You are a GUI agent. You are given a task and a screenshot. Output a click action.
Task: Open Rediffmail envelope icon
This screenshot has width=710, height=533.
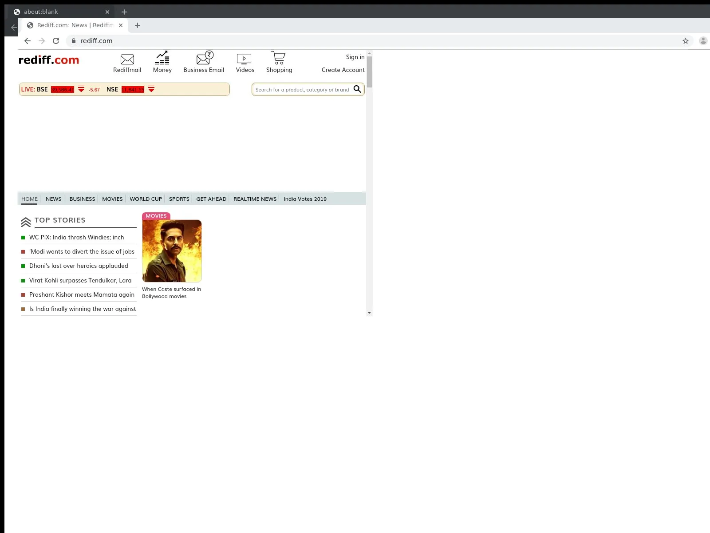[127, 59]
